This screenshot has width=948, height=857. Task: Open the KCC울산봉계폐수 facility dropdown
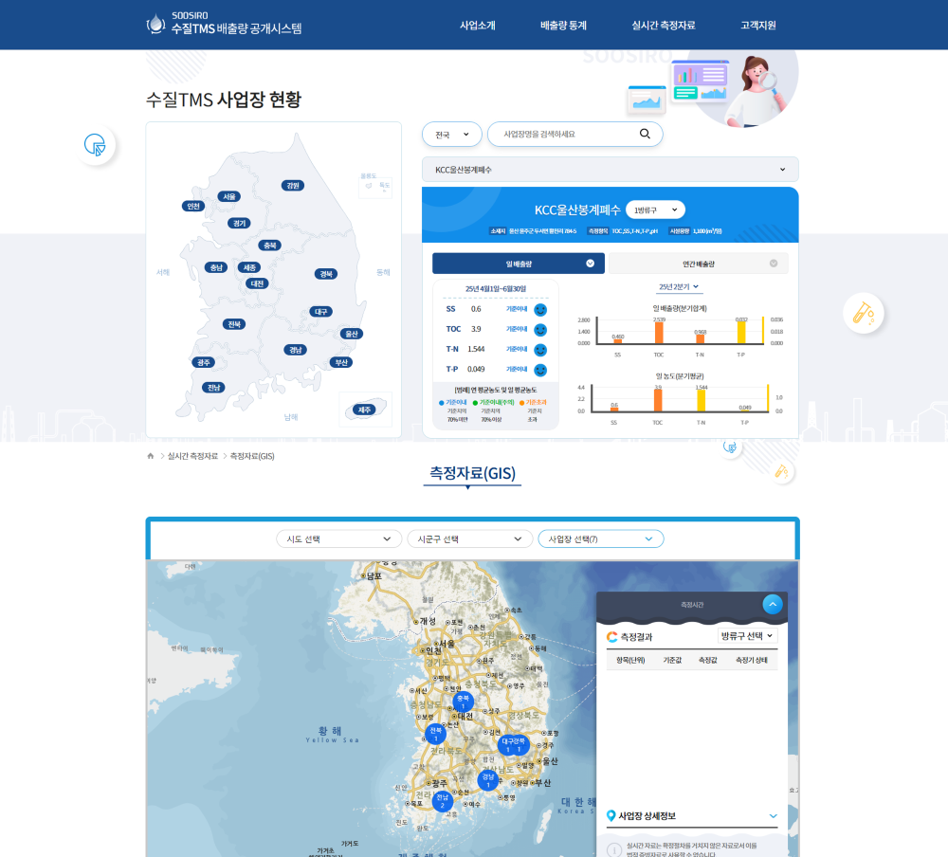(610, 170)
